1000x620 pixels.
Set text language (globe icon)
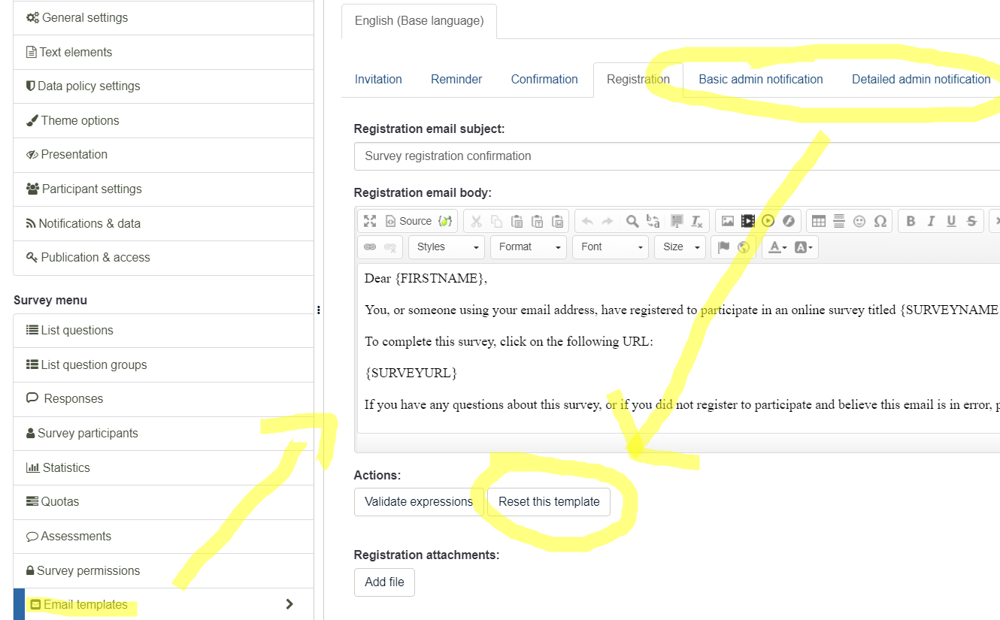tap(744, 246)
